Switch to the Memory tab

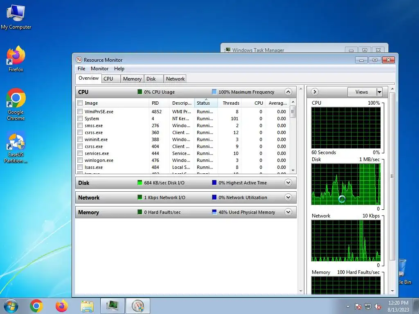[x=132, y=79]
